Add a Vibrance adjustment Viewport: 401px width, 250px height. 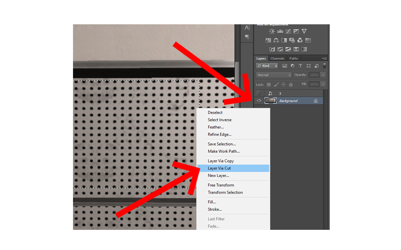coord(304,31)
